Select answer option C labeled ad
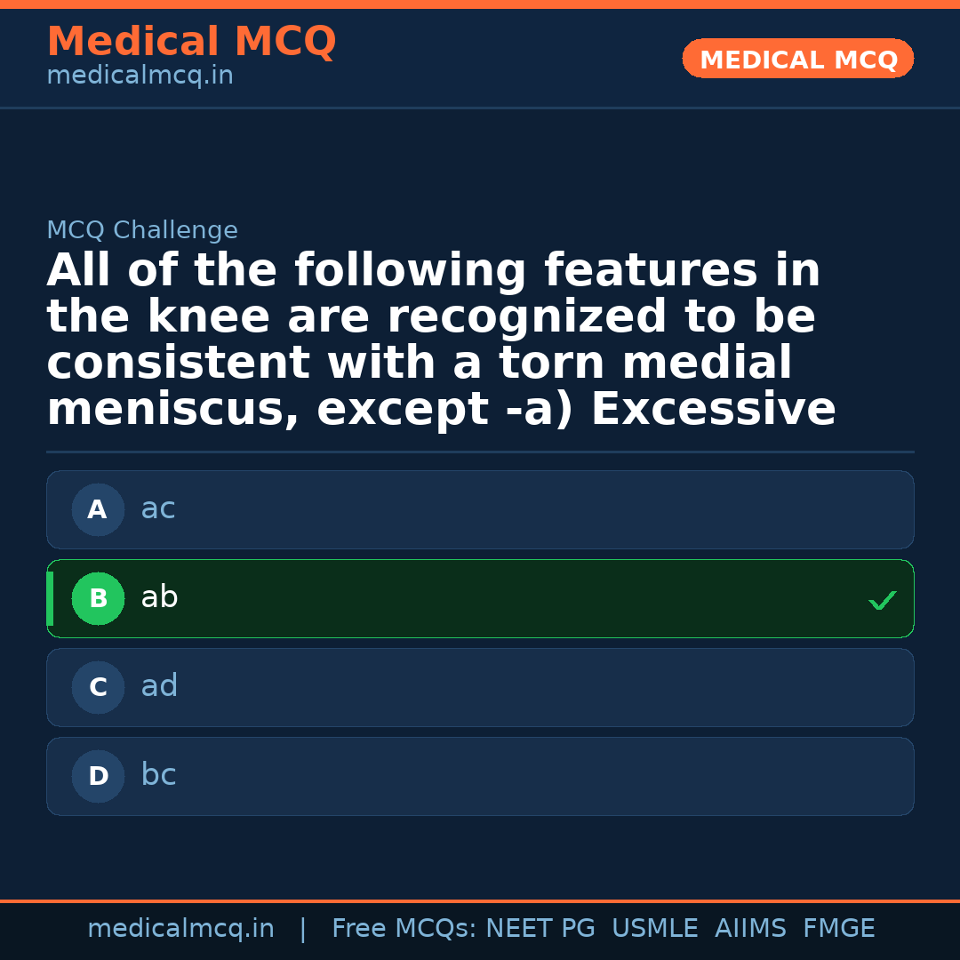This screenshot has width=960, height=960. click(x=480, y=687)
